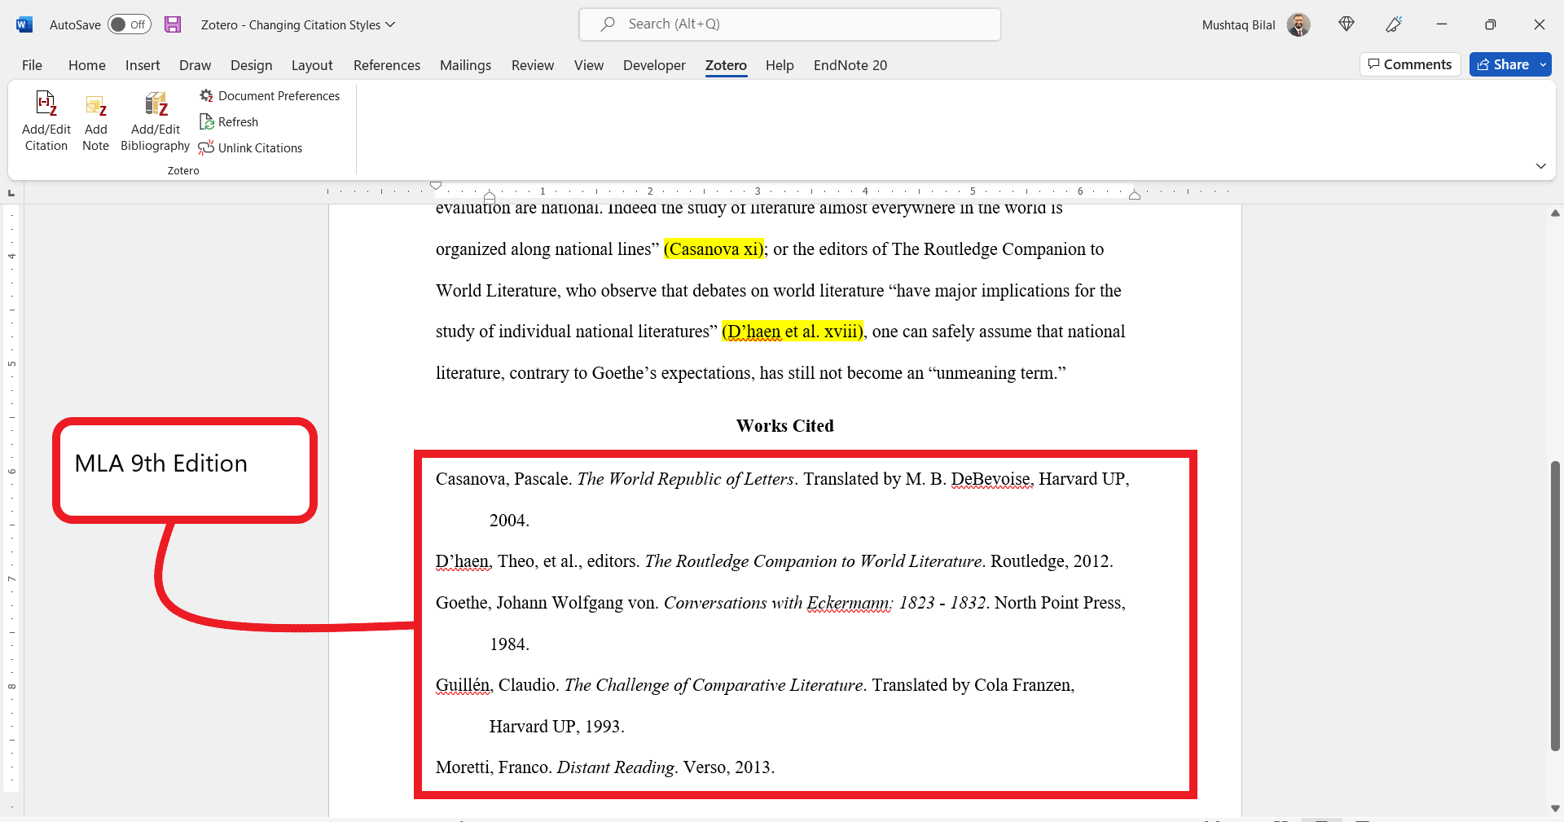Unlink all Zotero citations
This screenshot has height=822, width=1564.
click(x=250, y=147)
